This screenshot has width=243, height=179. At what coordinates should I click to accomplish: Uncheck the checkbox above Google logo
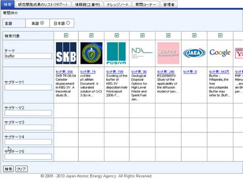pos(220,36)
